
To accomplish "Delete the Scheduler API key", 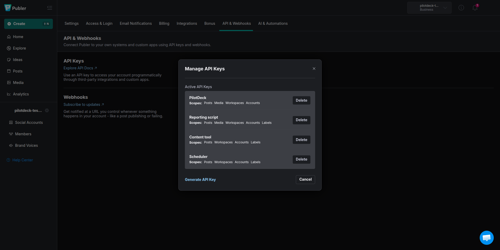I will coord(301,159).
